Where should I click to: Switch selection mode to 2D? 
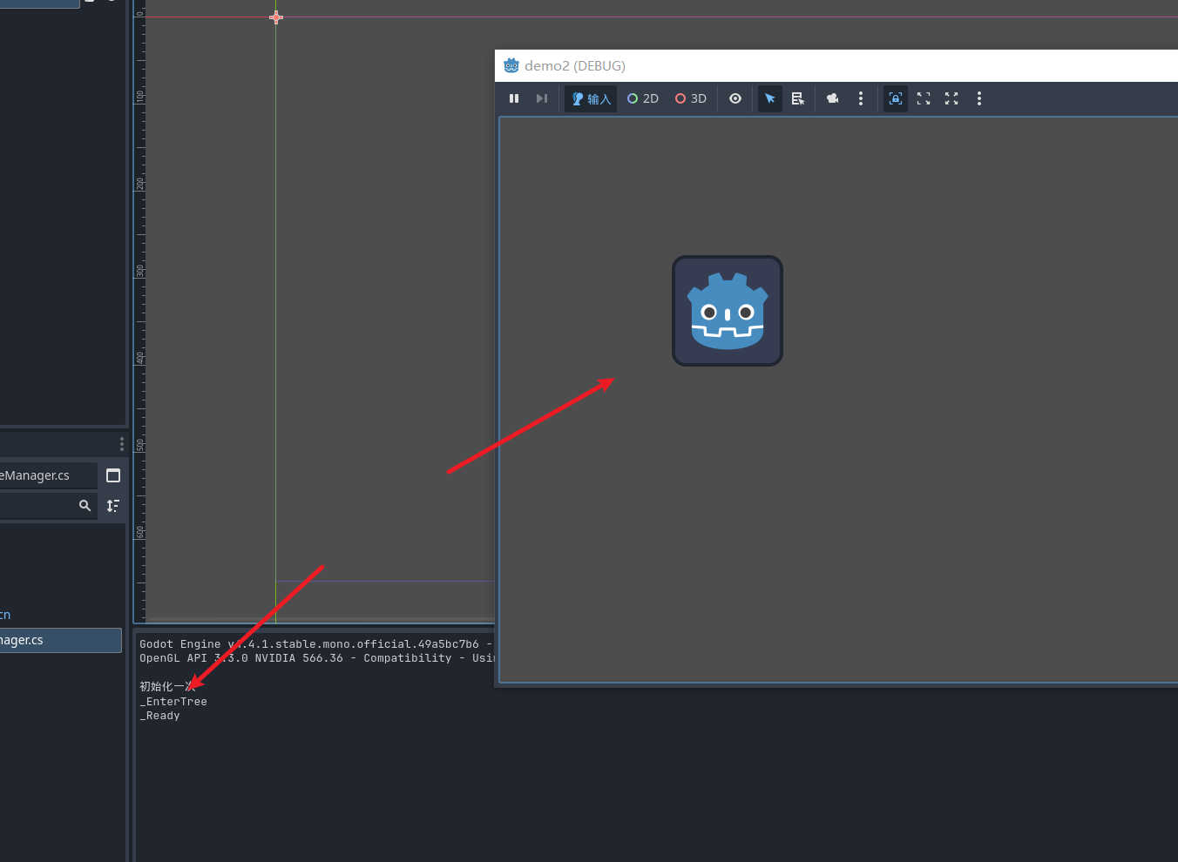pos(643,98)
